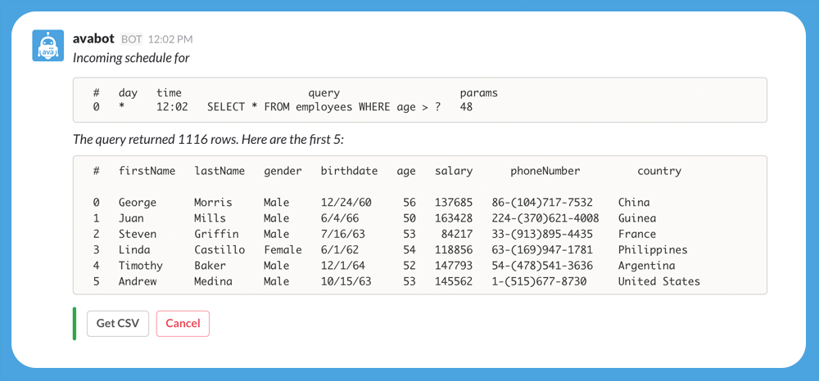Click salary value 145562
The width and height of the screenshot is (819, 381).
point(454,281)
